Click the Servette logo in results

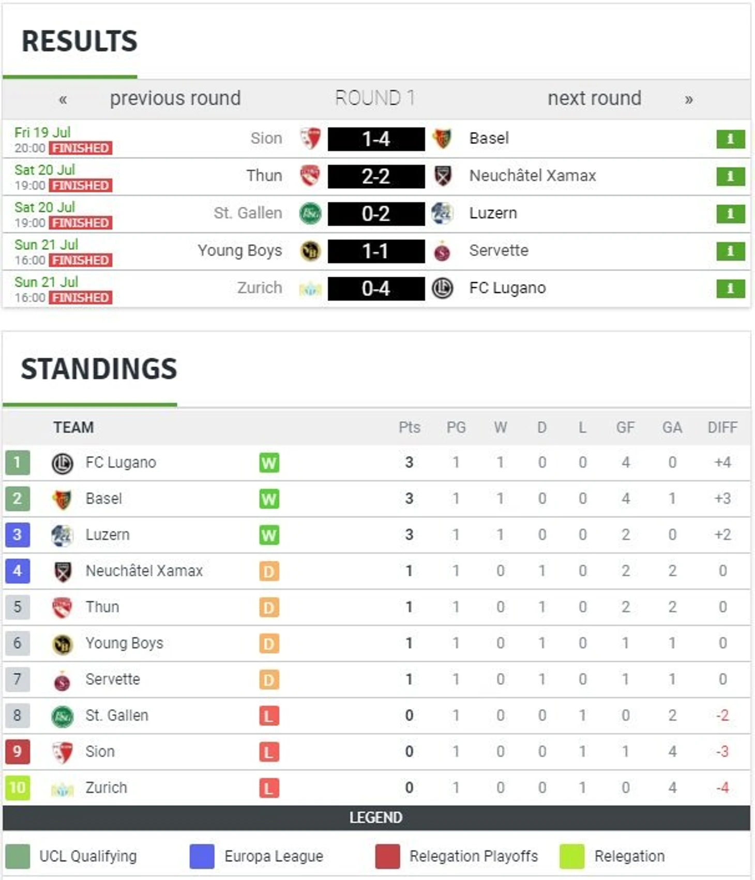tap(442, 251)
